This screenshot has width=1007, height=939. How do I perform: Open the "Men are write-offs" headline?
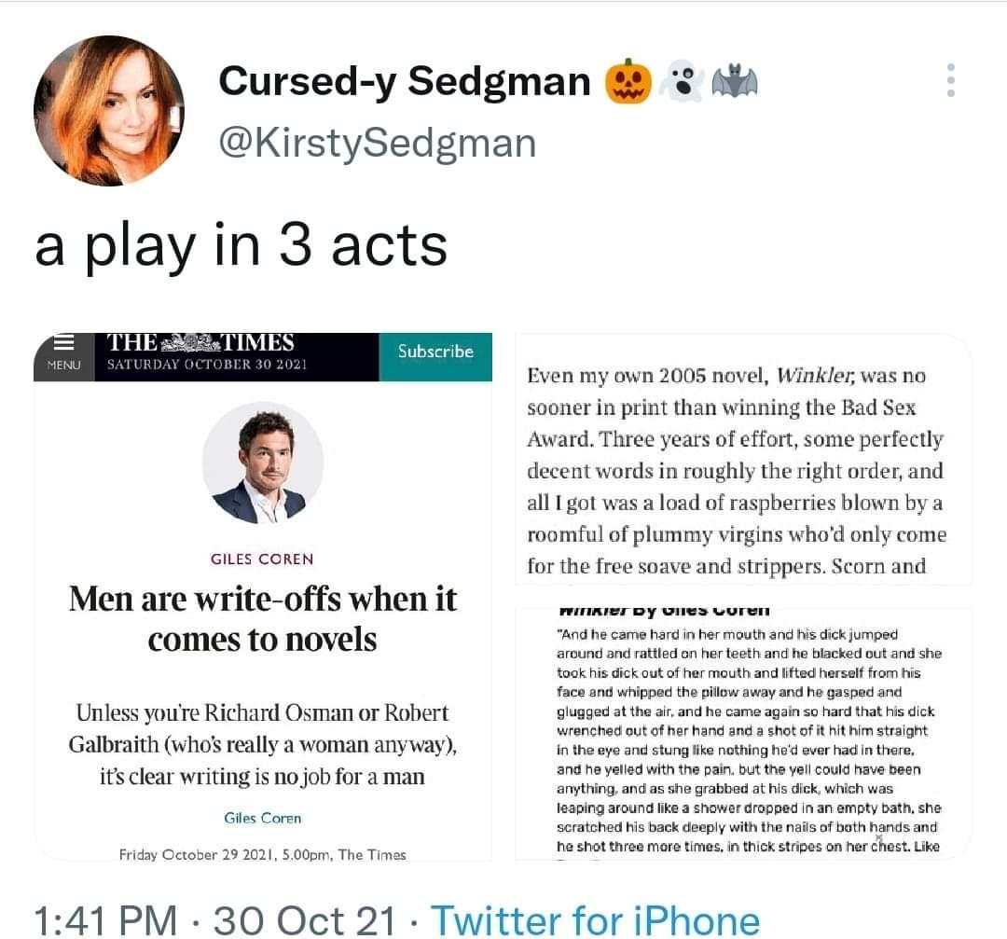pos(263,619)
